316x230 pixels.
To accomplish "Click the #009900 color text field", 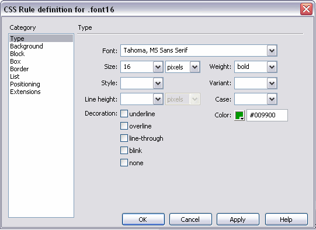I will pyautogui.click(x=268, y=116).
